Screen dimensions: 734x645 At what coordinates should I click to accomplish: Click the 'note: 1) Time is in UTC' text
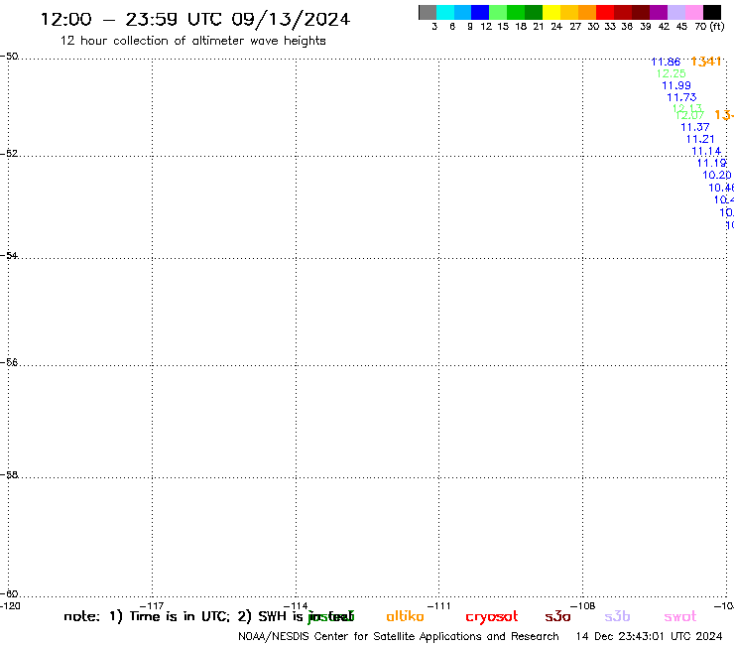pos(147,616)
